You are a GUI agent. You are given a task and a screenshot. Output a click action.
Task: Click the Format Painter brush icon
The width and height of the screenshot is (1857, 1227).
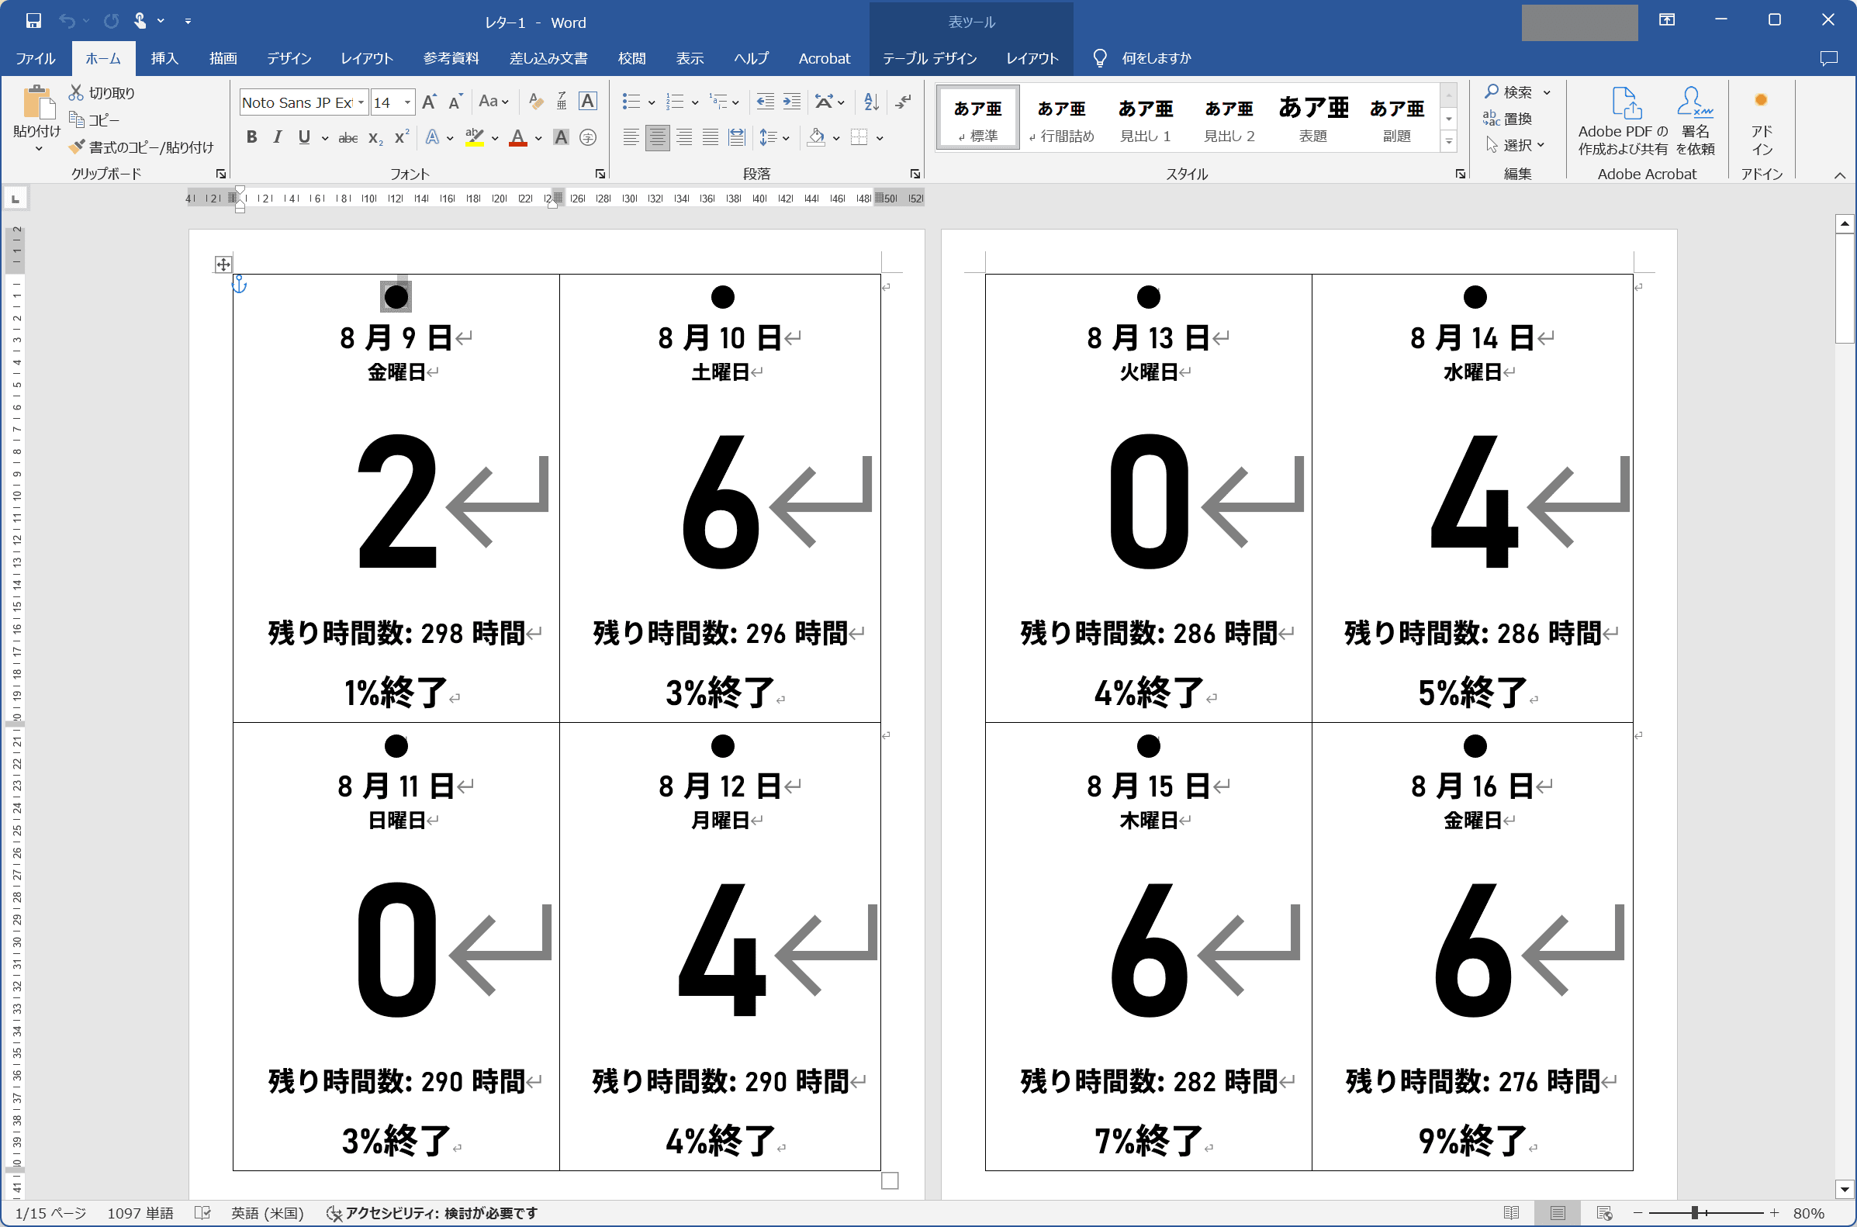pyautogui.click(x=76, y=147)
